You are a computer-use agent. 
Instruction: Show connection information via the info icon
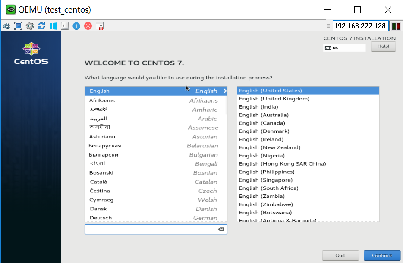pyautogui.click(x=76, y=26)
